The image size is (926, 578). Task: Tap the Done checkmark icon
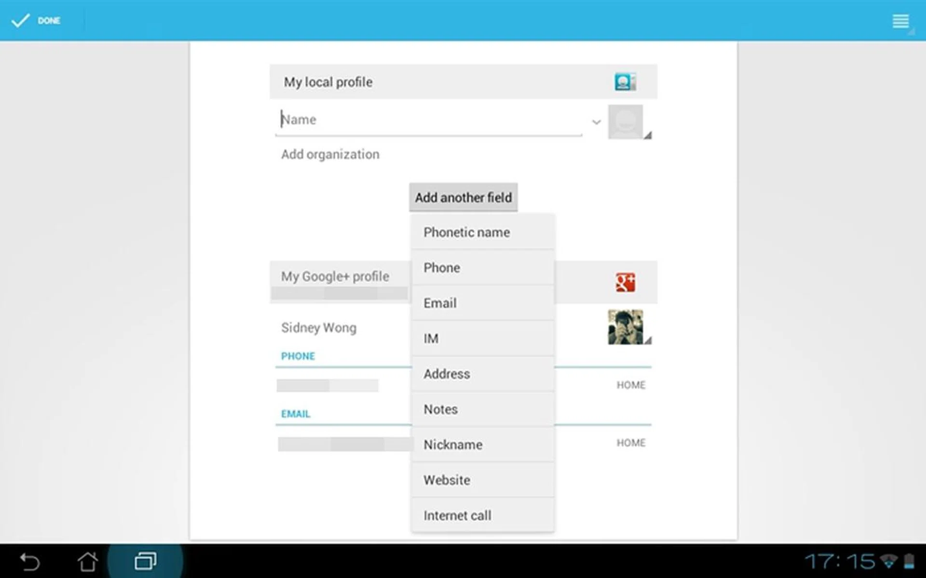(20, 21)
